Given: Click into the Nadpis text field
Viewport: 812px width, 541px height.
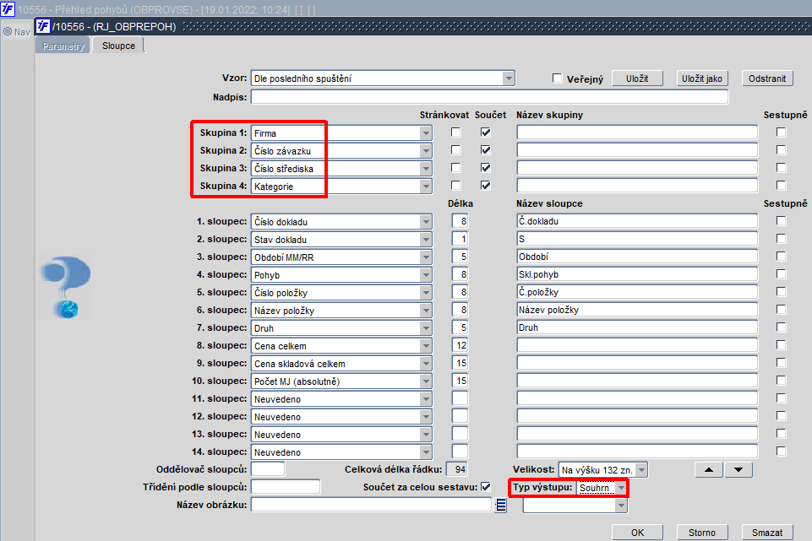Looking at the screenshot, I should 489,97.
